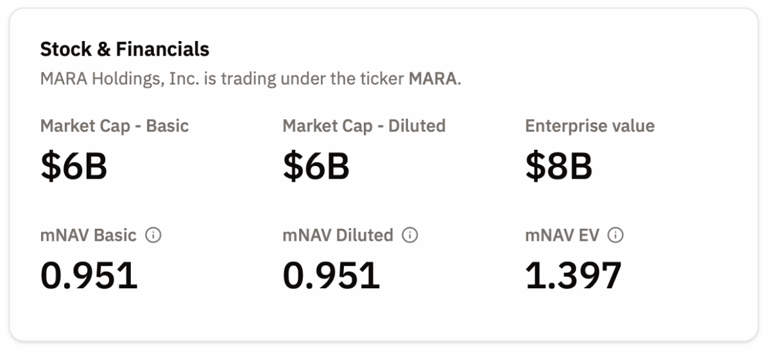Select the mNAV Basic 0.951 value
Viewport: 770px width, 353px height.
pos(89,275)
